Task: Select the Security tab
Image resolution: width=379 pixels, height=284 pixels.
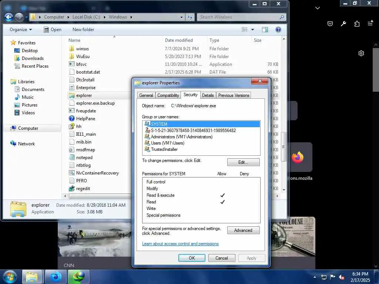Action: [191, 95]
